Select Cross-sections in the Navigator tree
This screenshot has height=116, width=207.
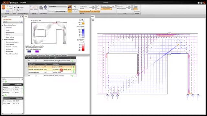click(10, 44)
